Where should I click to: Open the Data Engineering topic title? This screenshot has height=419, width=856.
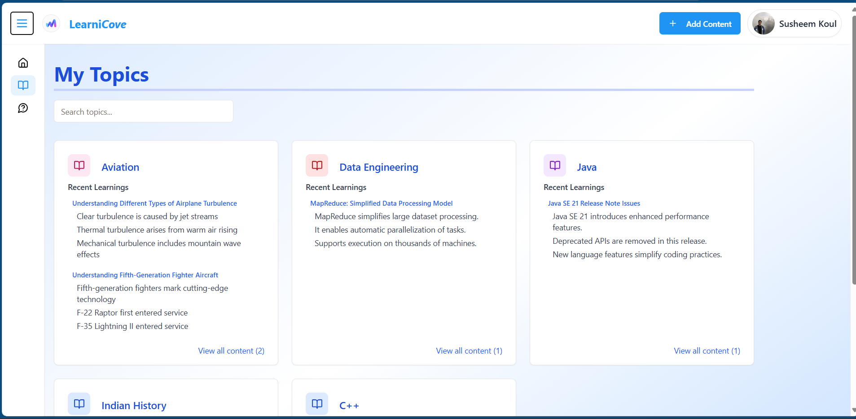(x=379, y=167)
